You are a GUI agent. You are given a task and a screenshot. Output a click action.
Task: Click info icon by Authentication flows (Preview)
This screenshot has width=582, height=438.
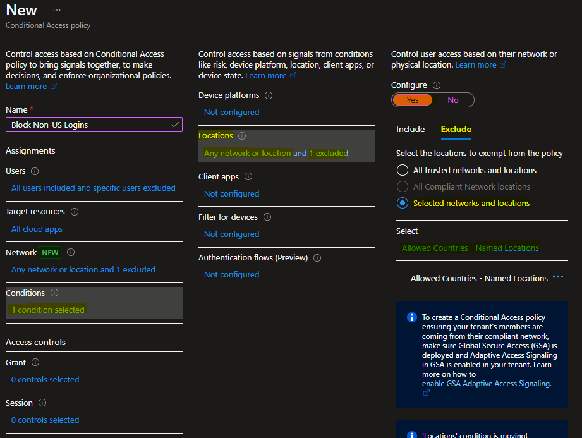coord(317,258)
